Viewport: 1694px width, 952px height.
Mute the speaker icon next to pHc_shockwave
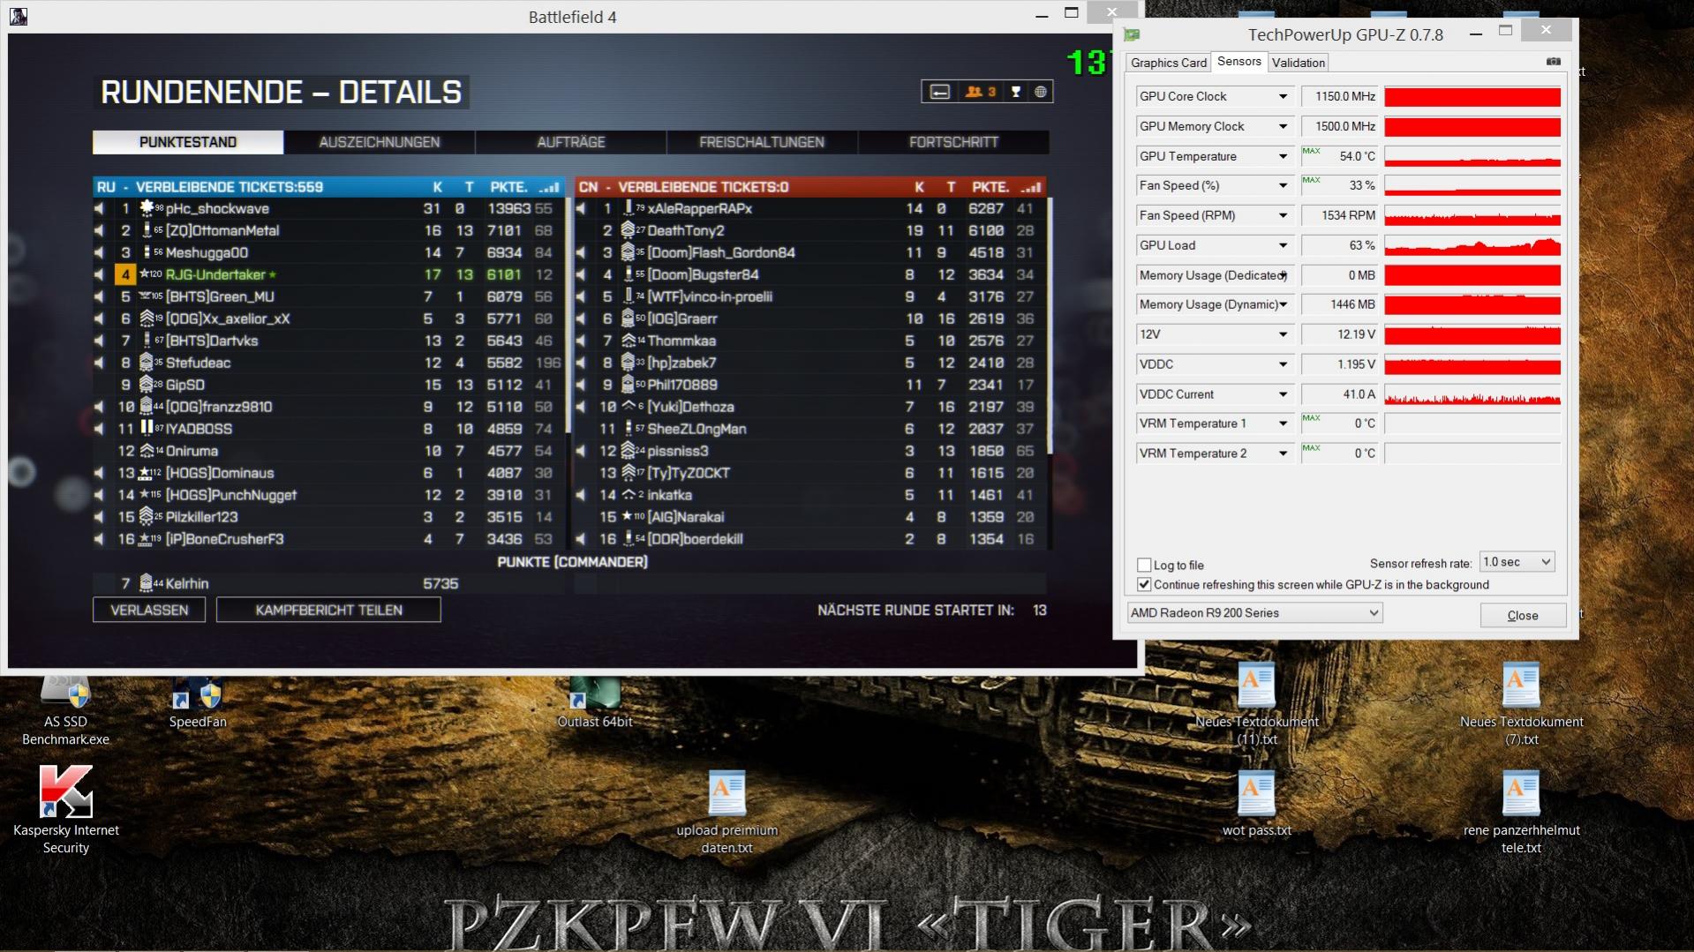tap(100, 209)
